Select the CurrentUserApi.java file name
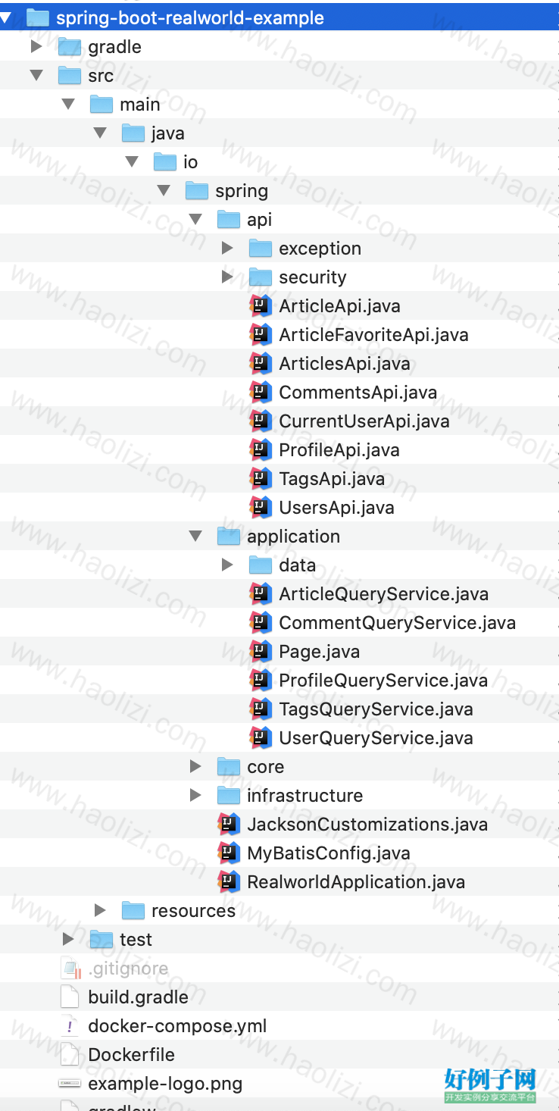The image size is (559, 1111). pos(364,421)
